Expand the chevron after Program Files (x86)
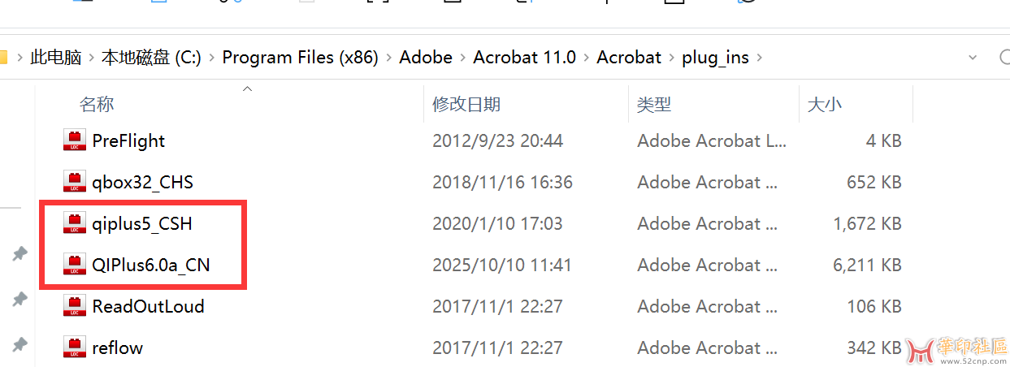Screen dimensions: 1010x367 click(388, 58)
